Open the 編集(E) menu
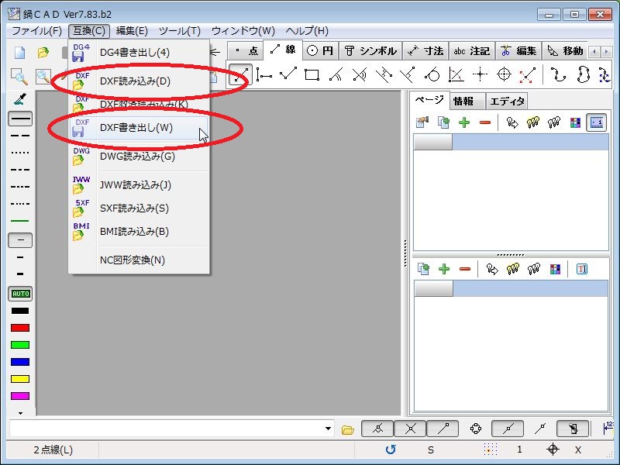 pyautogui.click(x=132, y=31)
